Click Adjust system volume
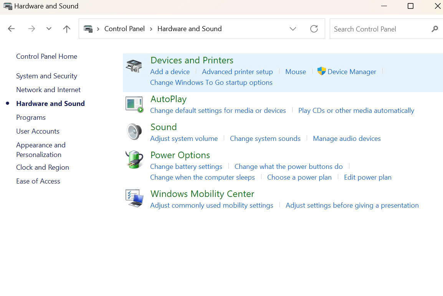Image resolution: width=443 pixels, height=296 pixels. pos(184,138)
